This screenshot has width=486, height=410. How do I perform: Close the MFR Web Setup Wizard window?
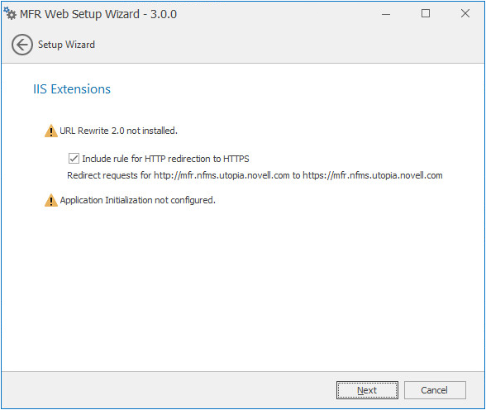[465, 13]
